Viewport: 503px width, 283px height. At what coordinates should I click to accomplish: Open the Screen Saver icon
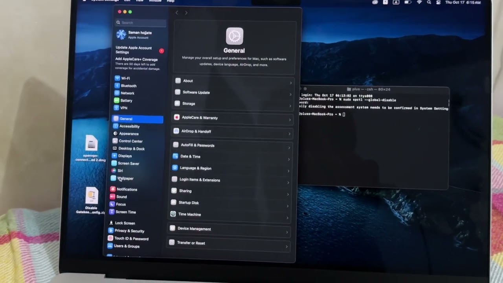pos(114,163)
